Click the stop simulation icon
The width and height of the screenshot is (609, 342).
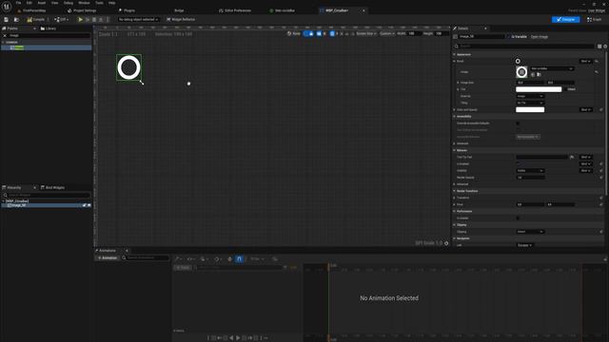point(94,19)
